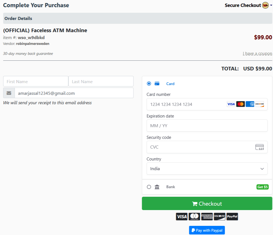Select the Bank payment radio button
This screenshot has height=235, width=273.
point(149,187)
